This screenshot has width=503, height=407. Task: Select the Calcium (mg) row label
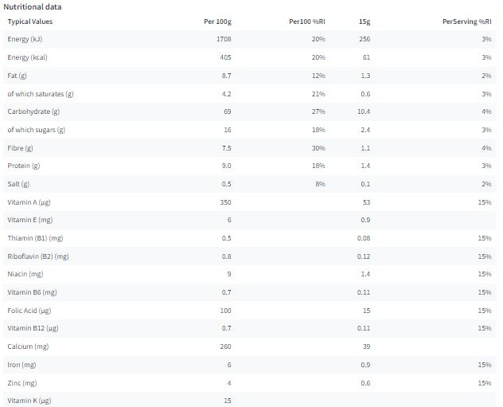(x=28, y=346)
